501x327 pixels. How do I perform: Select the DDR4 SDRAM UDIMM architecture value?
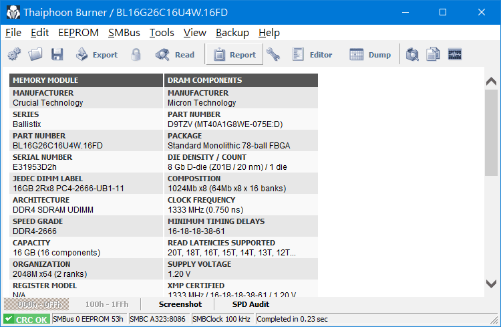point(53,210)
